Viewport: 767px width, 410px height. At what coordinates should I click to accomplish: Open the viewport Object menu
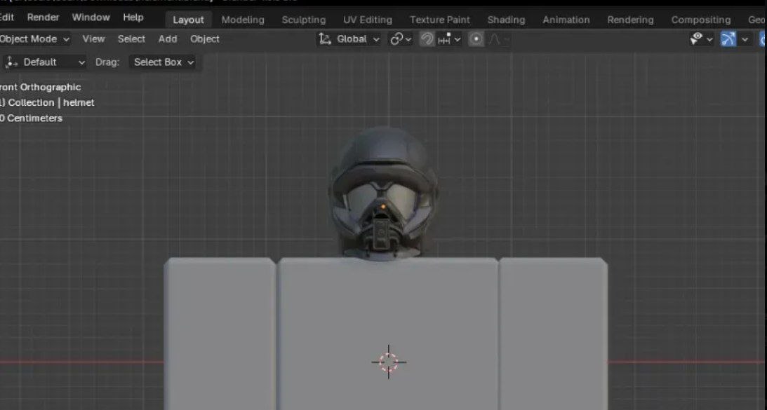204,39
